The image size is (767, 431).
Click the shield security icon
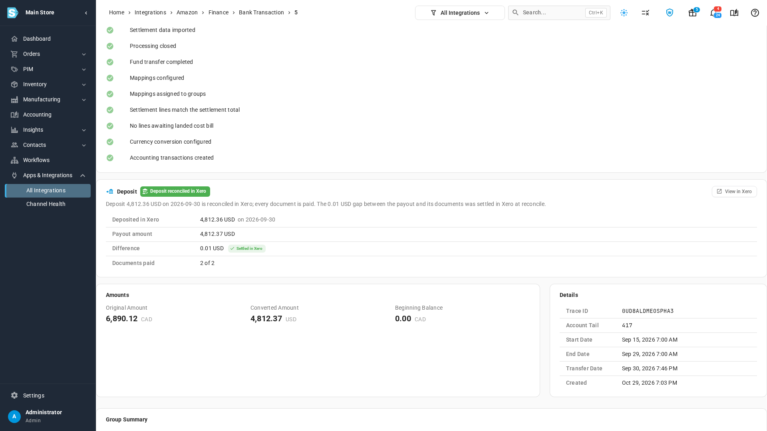[x=670, y=13]
